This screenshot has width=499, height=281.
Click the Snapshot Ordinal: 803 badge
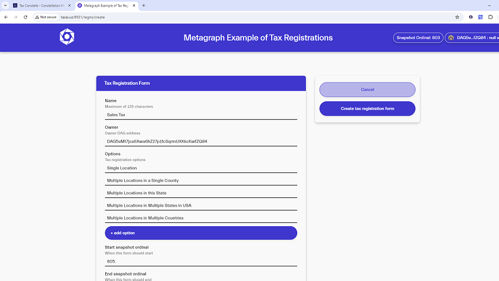click(418, 37)
